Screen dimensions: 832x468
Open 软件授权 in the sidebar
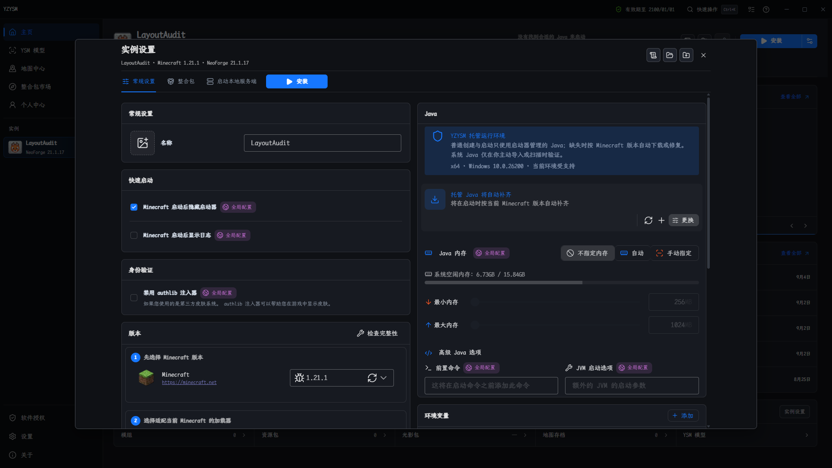(51, 418)
